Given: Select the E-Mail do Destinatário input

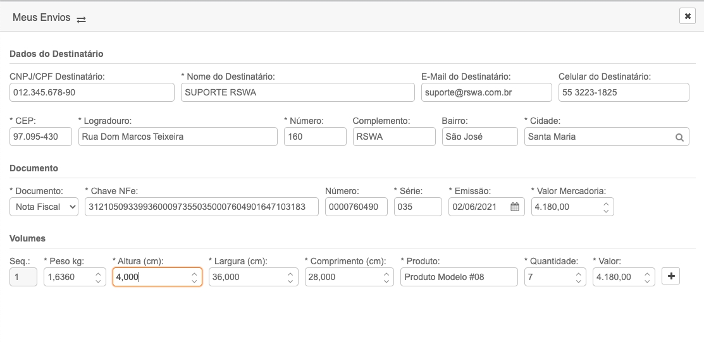Looking at the screenshot, I should (486, 92).
